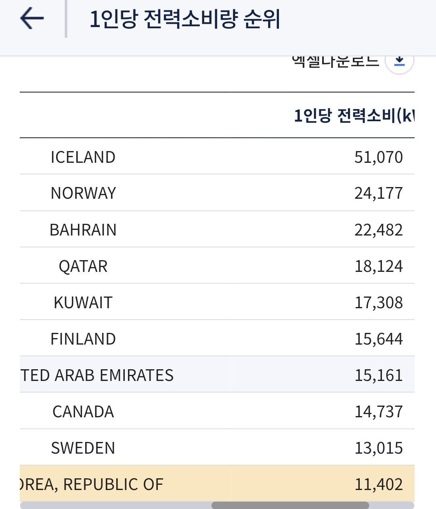436x509 pixels.
Task: Choose the KUWAIT country cell
Action: coord(83,303)
